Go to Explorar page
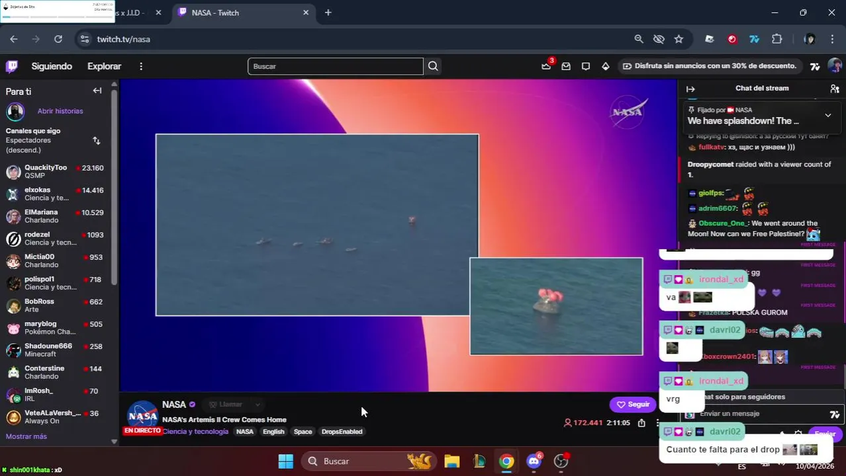Image resolution: width=846 pixels, height=476 pixels. (x=104, y=66)
